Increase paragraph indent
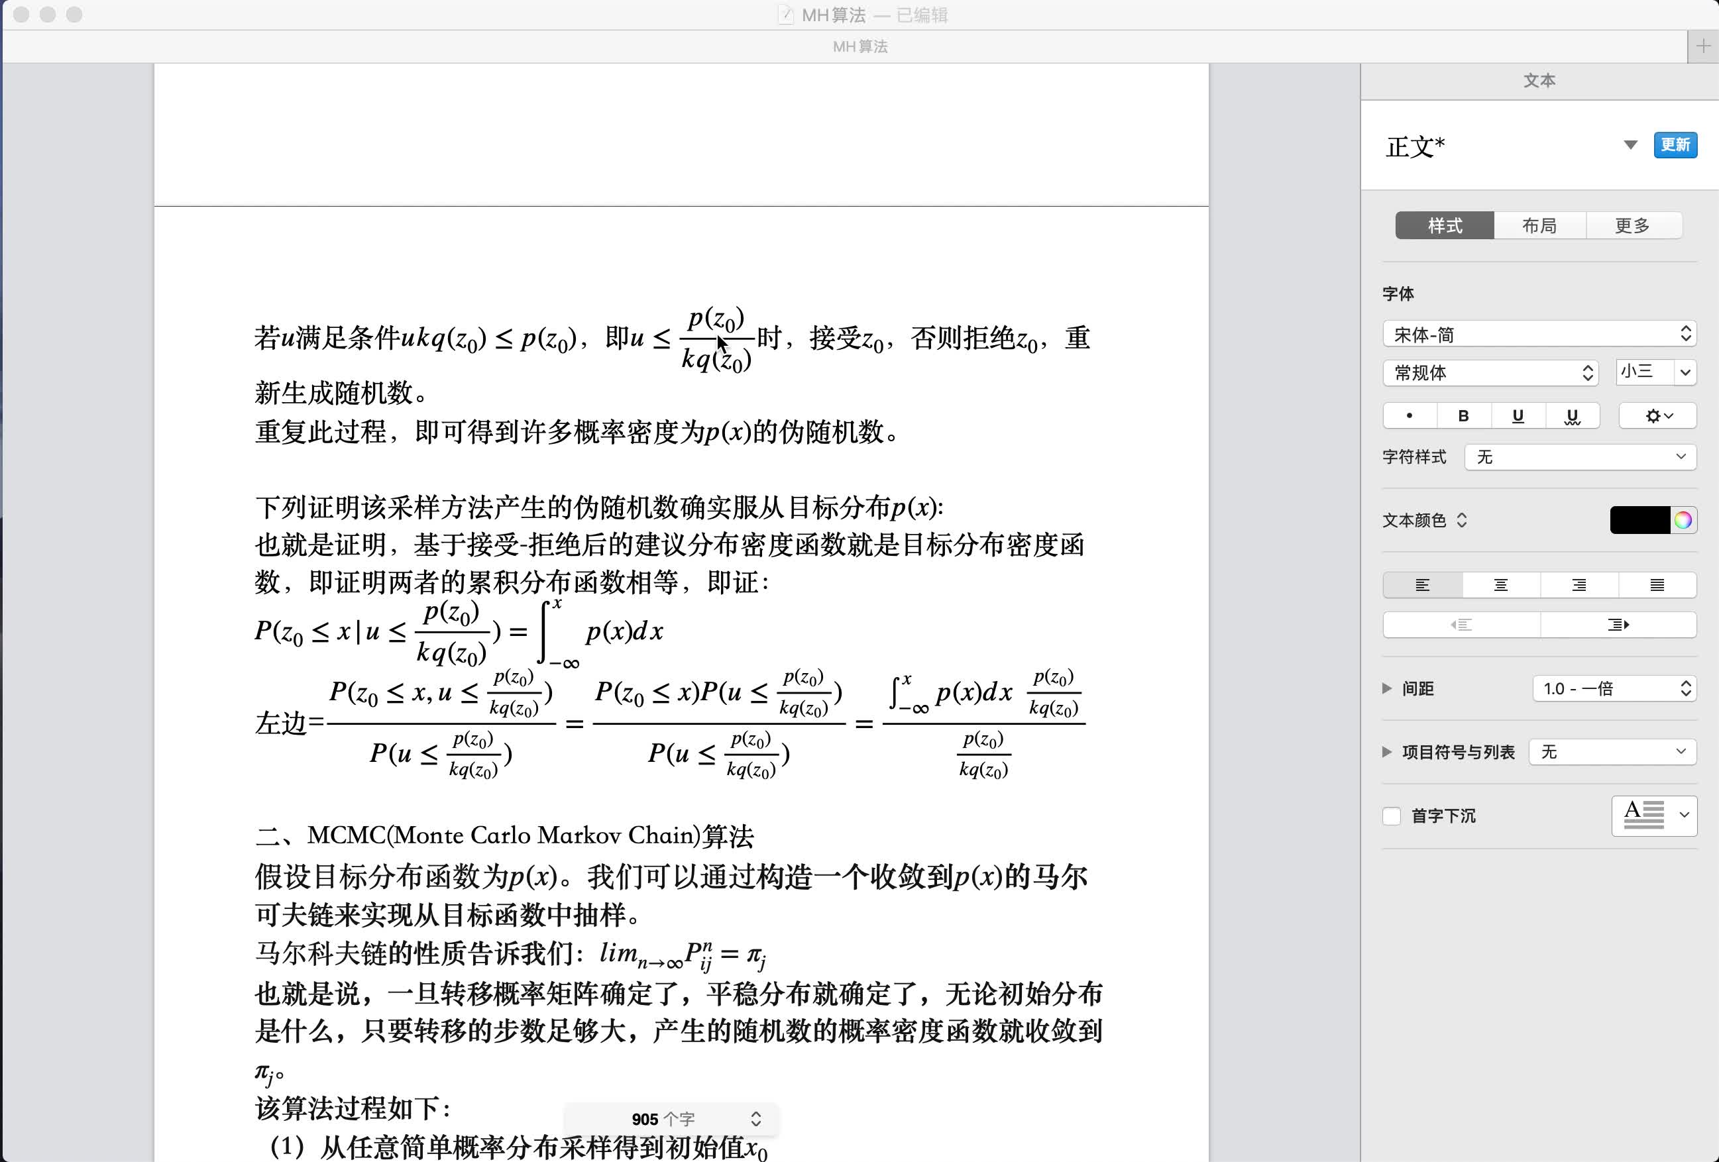Screen dimensions: 1719x1162 point(1618,625)
